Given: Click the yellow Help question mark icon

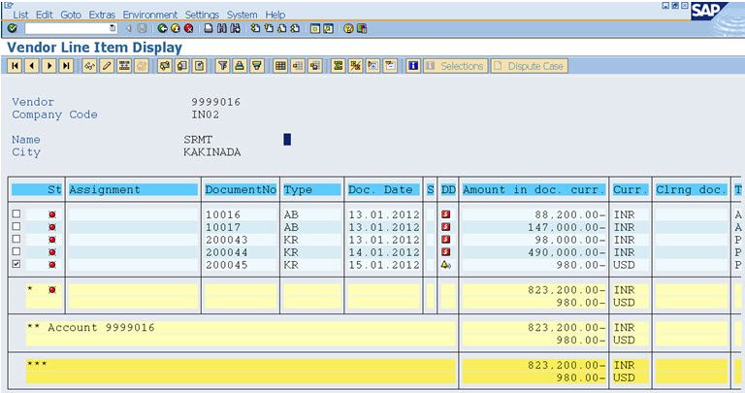Looking at the screenshot, I should click(348, 28).
